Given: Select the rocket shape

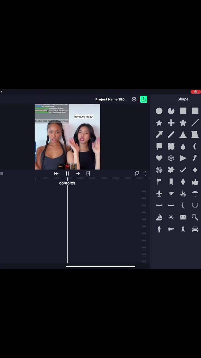Looking at the screenshot, I should click(183, 229).
